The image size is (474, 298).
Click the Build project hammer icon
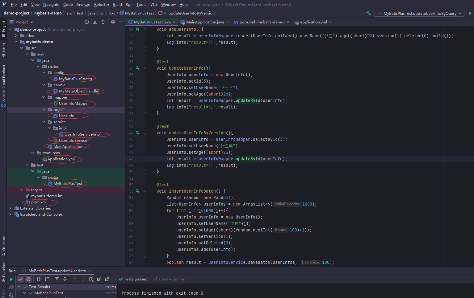pos(368,13)
